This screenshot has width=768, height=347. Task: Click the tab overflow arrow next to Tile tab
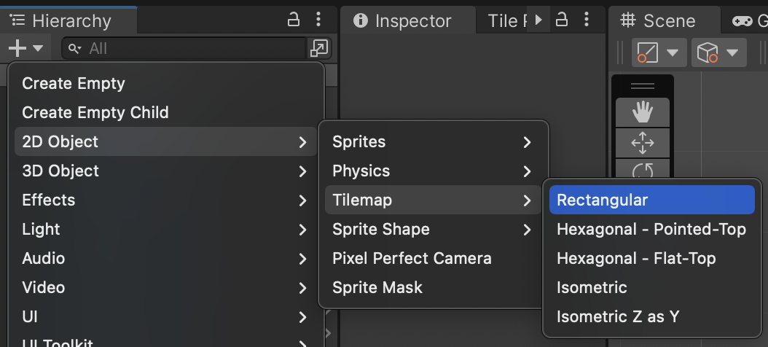(538, 20)
